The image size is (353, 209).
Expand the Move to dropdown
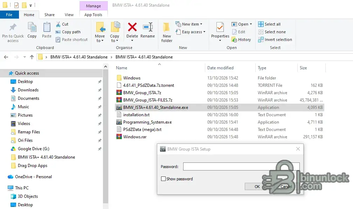tap(102, 41)
